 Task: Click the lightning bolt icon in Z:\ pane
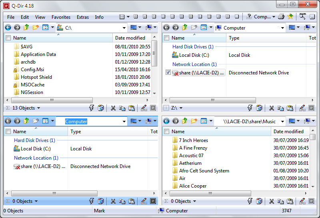[250, 108]
